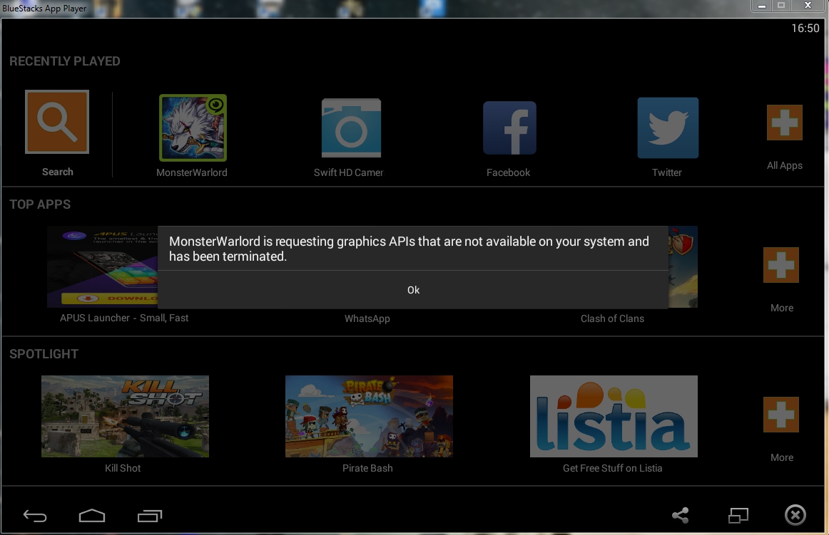The image size is (829, 535).
Task: Open the Clash of Clans thumbnail
Action: pyautogui.click(x=683, y=266)
